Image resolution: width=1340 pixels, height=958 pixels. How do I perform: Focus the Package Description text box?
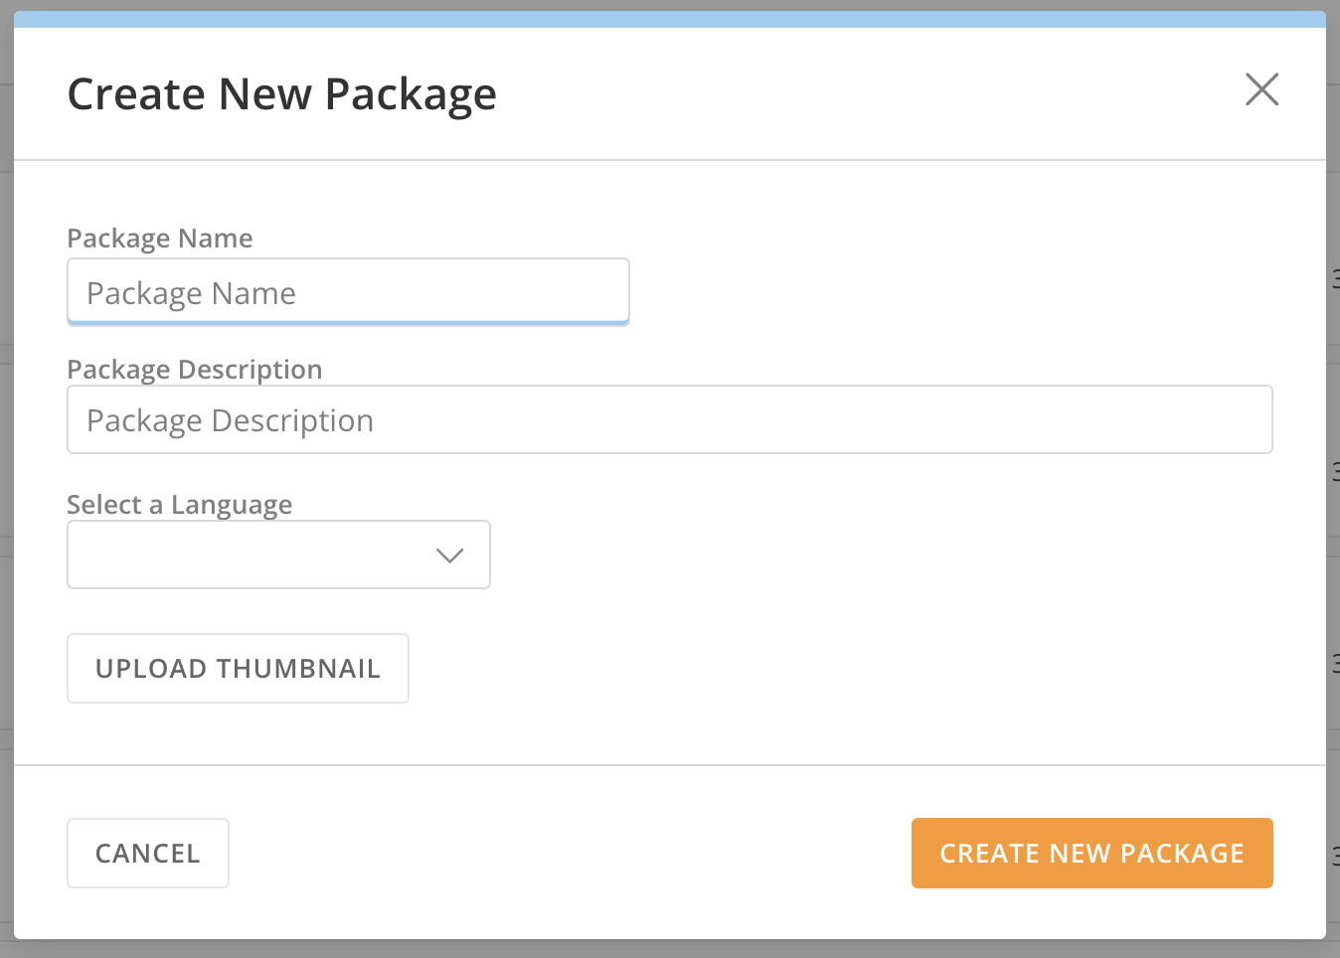coord(669,419)
